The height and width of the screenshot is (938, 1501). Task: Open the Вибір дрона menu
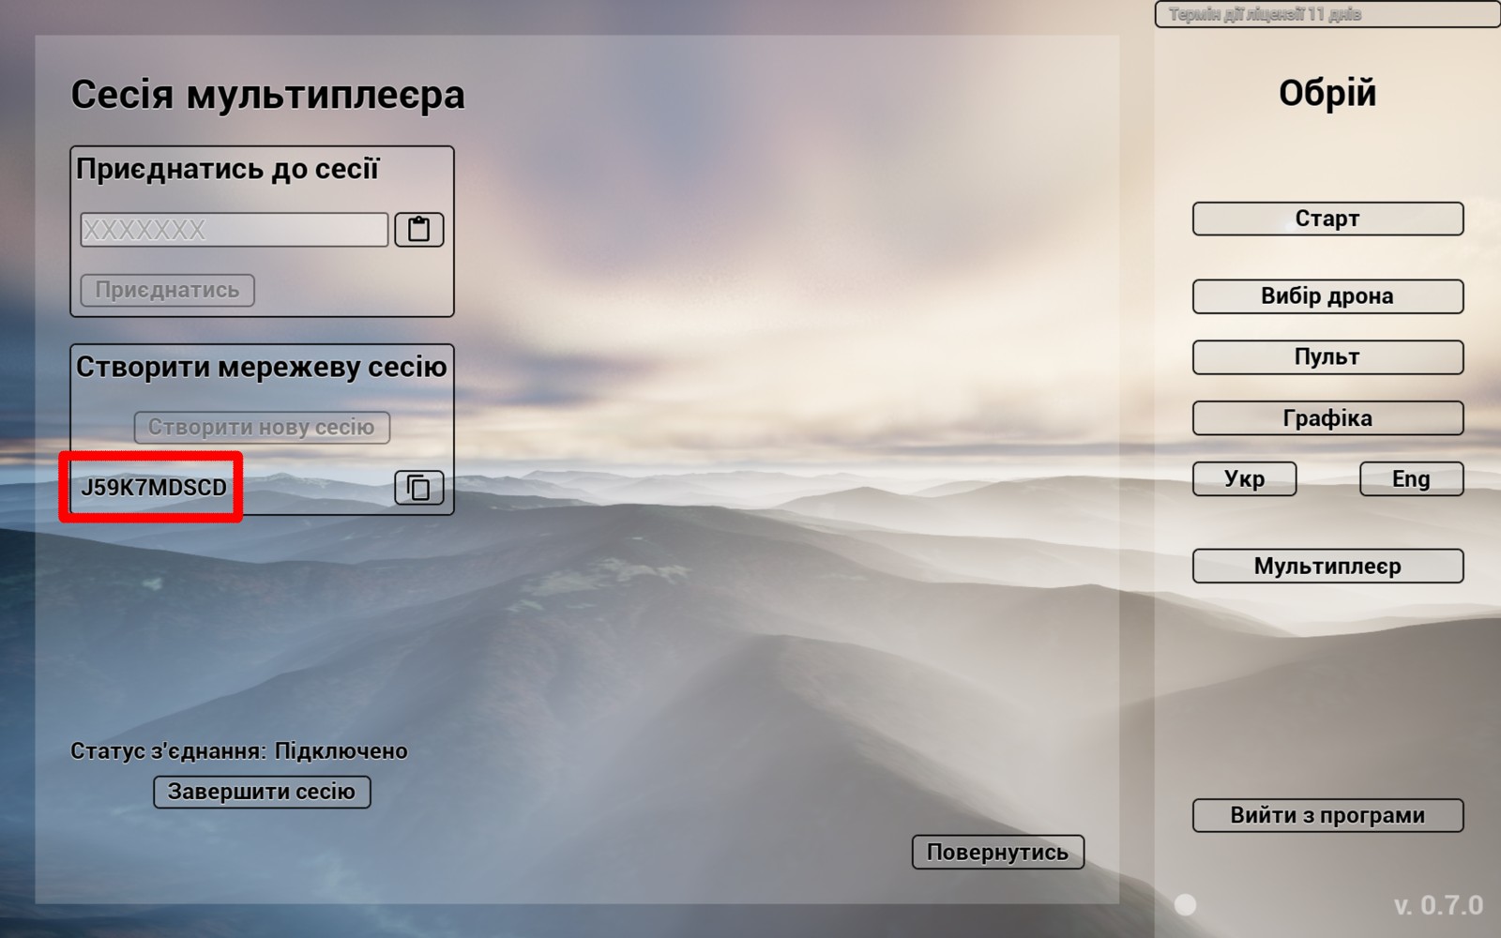[1327, 296]
